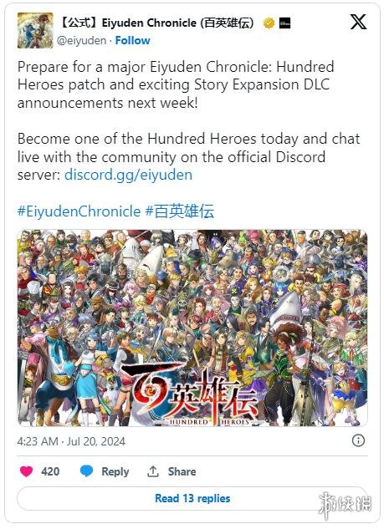Open the discord.gg/eiyuden link
Image resolution: width=384 pixels, height=529 pixels.
pyautogui.click(x=128, y=175)
